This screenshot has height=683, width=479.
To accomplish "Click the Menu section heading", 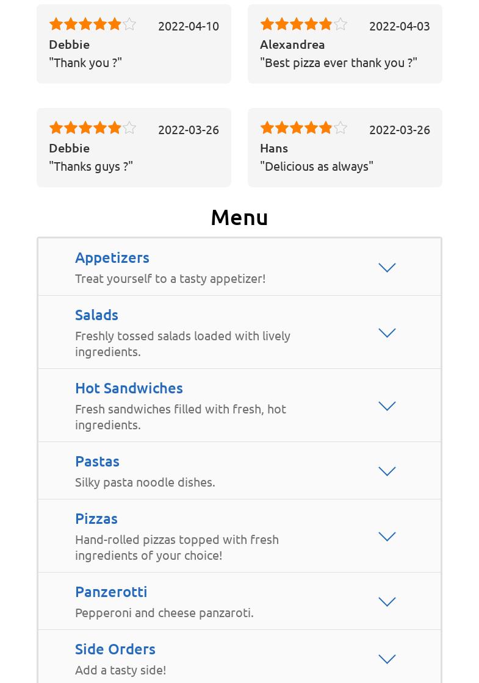I will 239,217.
